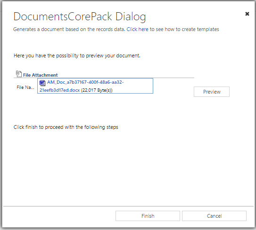Click the Finish button

tap(148, 216)
